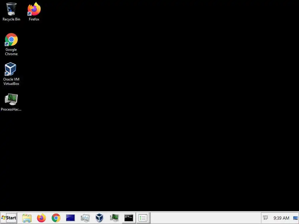The height and width of the screenshot is (224, 299).
Task: Launch VirtualBox from the taskbar
Action: [99, 218]
